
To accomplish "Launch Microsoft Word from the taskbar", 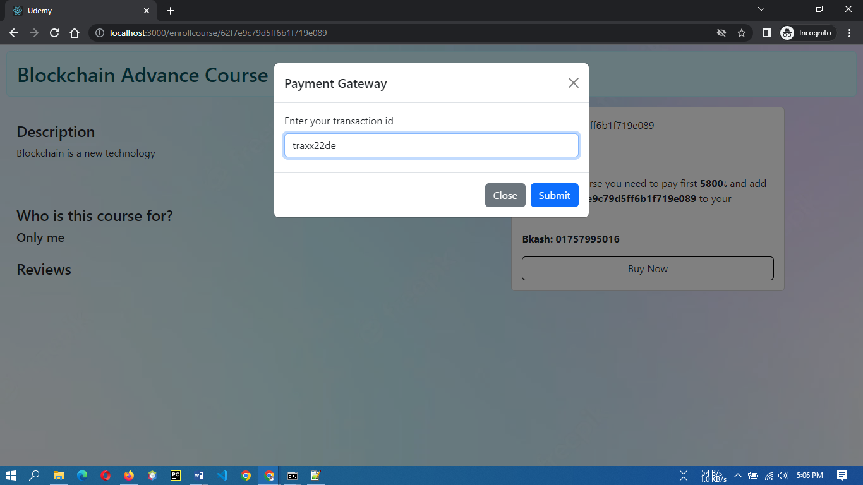I will (x=199, y=476).
